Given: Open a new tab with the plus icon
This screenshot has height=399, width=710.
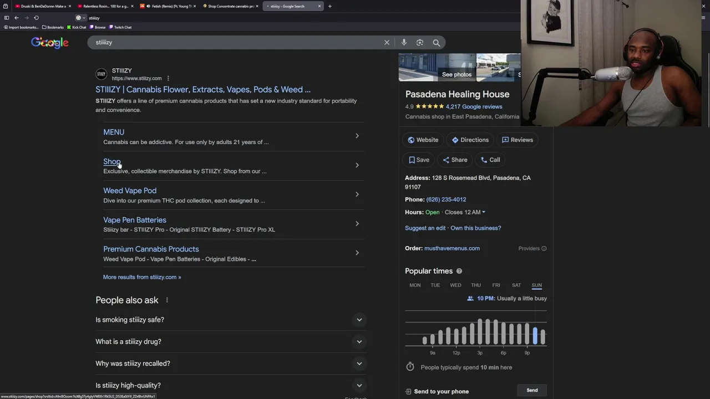Looking at the screenshot, I should pyautogui.click(x=329, y=6).
